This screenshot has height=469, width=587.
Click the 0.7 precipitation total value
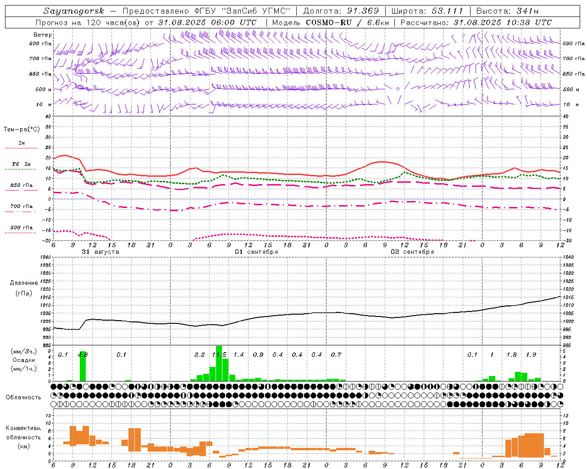point(336,354)
